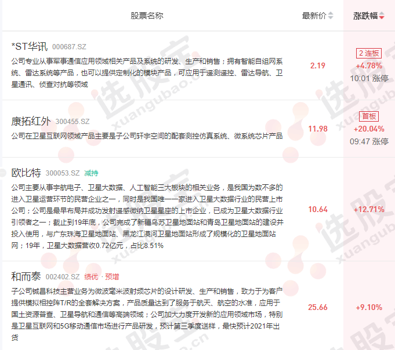This screenshot has width=395, height=350.
Task: Select the price 25.66
Action: coord(318,307)
